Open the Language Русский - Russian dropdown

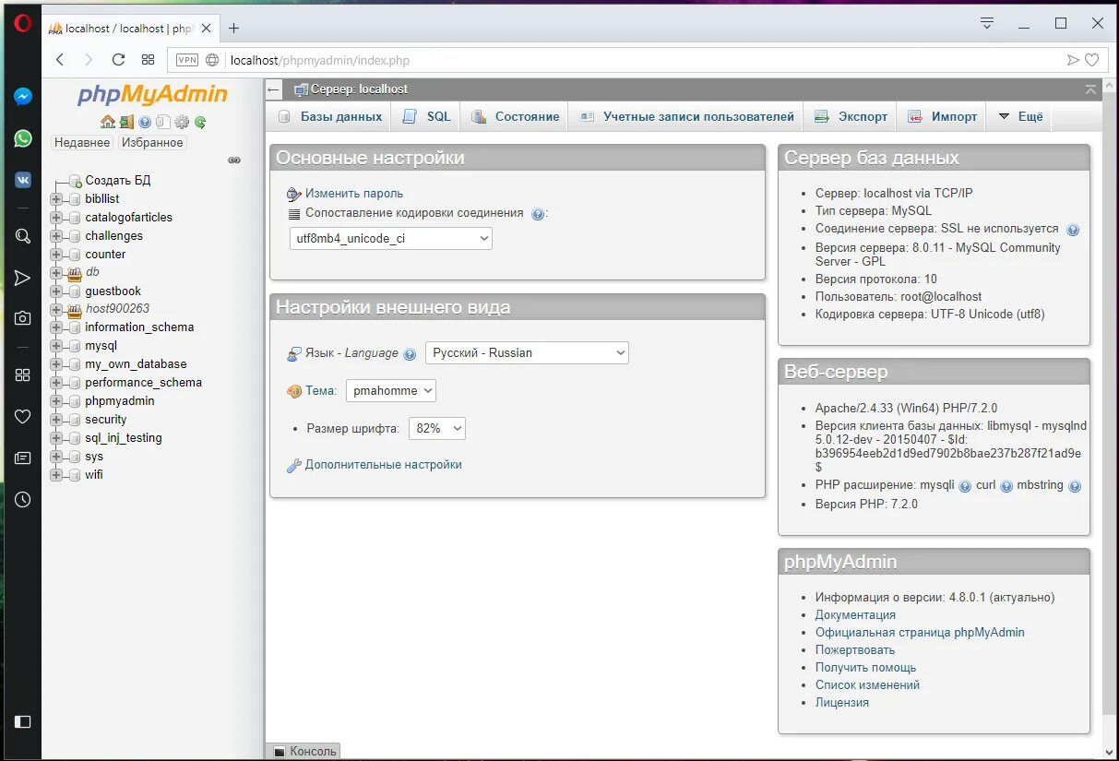pos(527,352)
